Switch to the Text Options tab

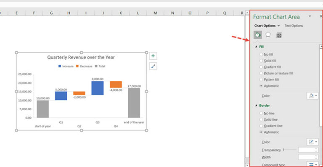coord(294,26)
